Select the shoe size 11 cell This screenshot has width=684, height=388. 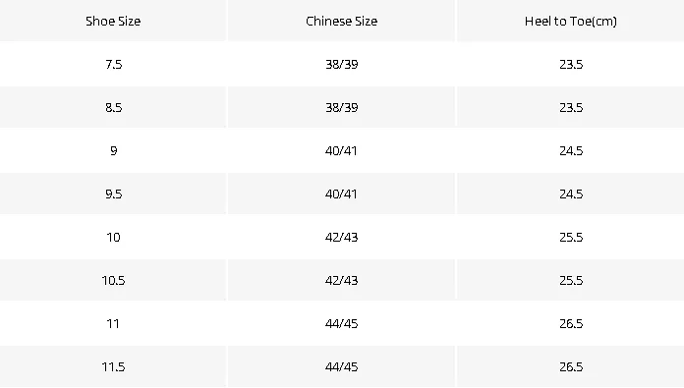(x=113, y=323)
